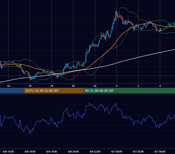Click the '6/6 22:00' time label
Screen dimensions: 175x154
point(95,151)
